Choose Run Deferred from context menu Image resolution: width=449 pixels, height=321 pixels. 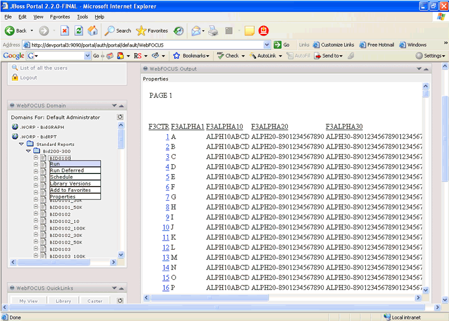[75, 170]
